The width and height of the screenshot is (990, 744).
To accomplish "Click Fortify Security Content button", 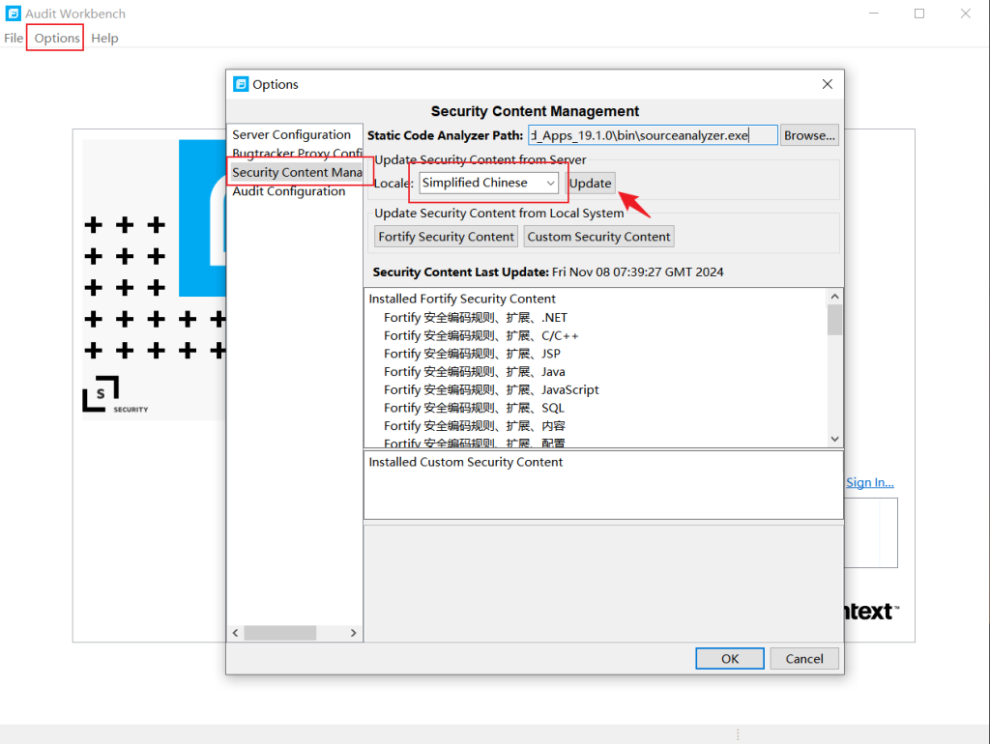I will [x=446, y=237].
